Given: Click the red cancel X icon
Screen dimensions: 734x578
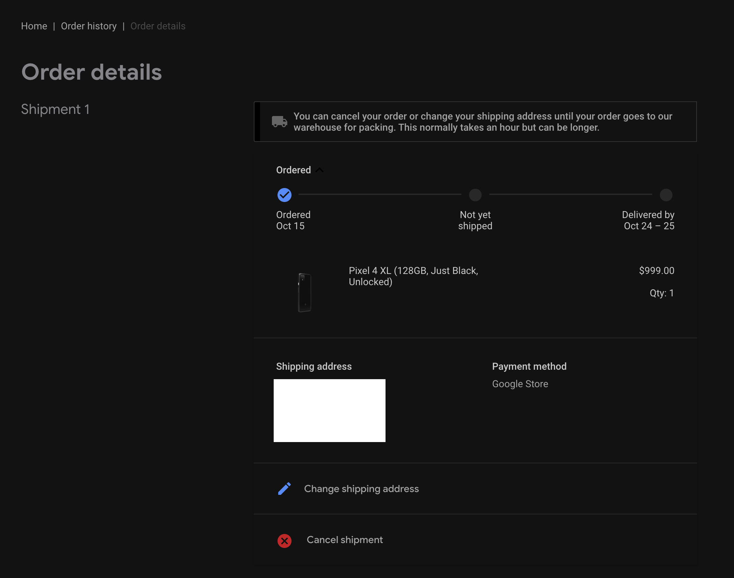Looking at the screenshot, I should [x=284, y=540].
